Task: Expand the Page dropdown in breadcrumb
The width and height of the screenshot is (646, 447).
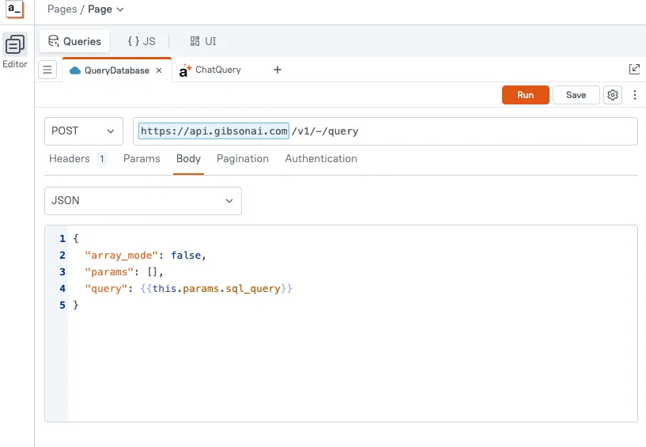Action: pos(106,9)
